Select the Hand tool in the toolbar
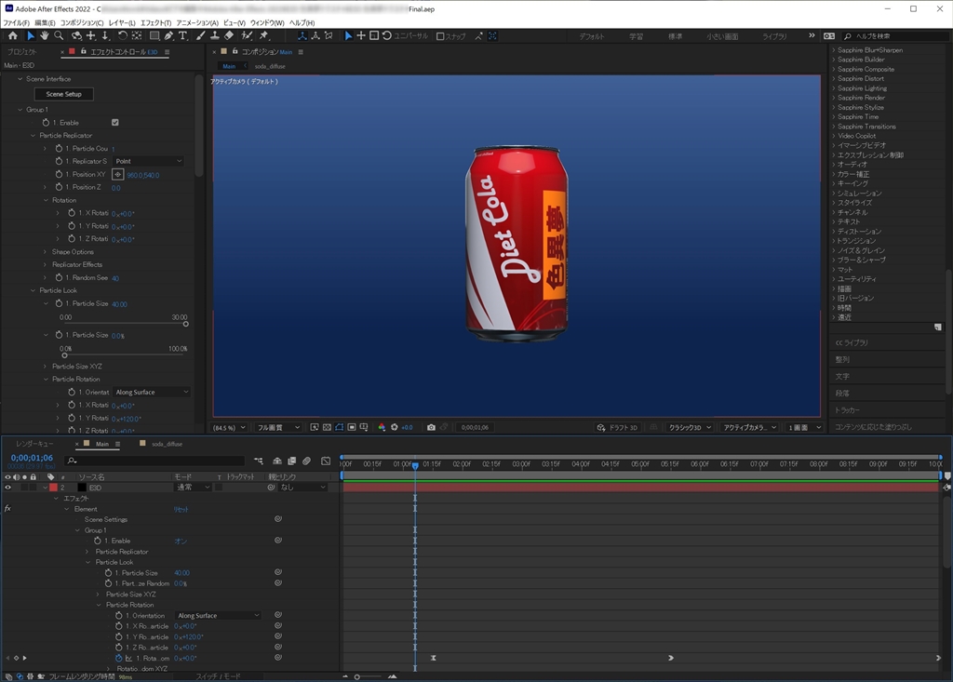Image resolution: width=953 pixels, height=682 pixels. click(44, 35)
